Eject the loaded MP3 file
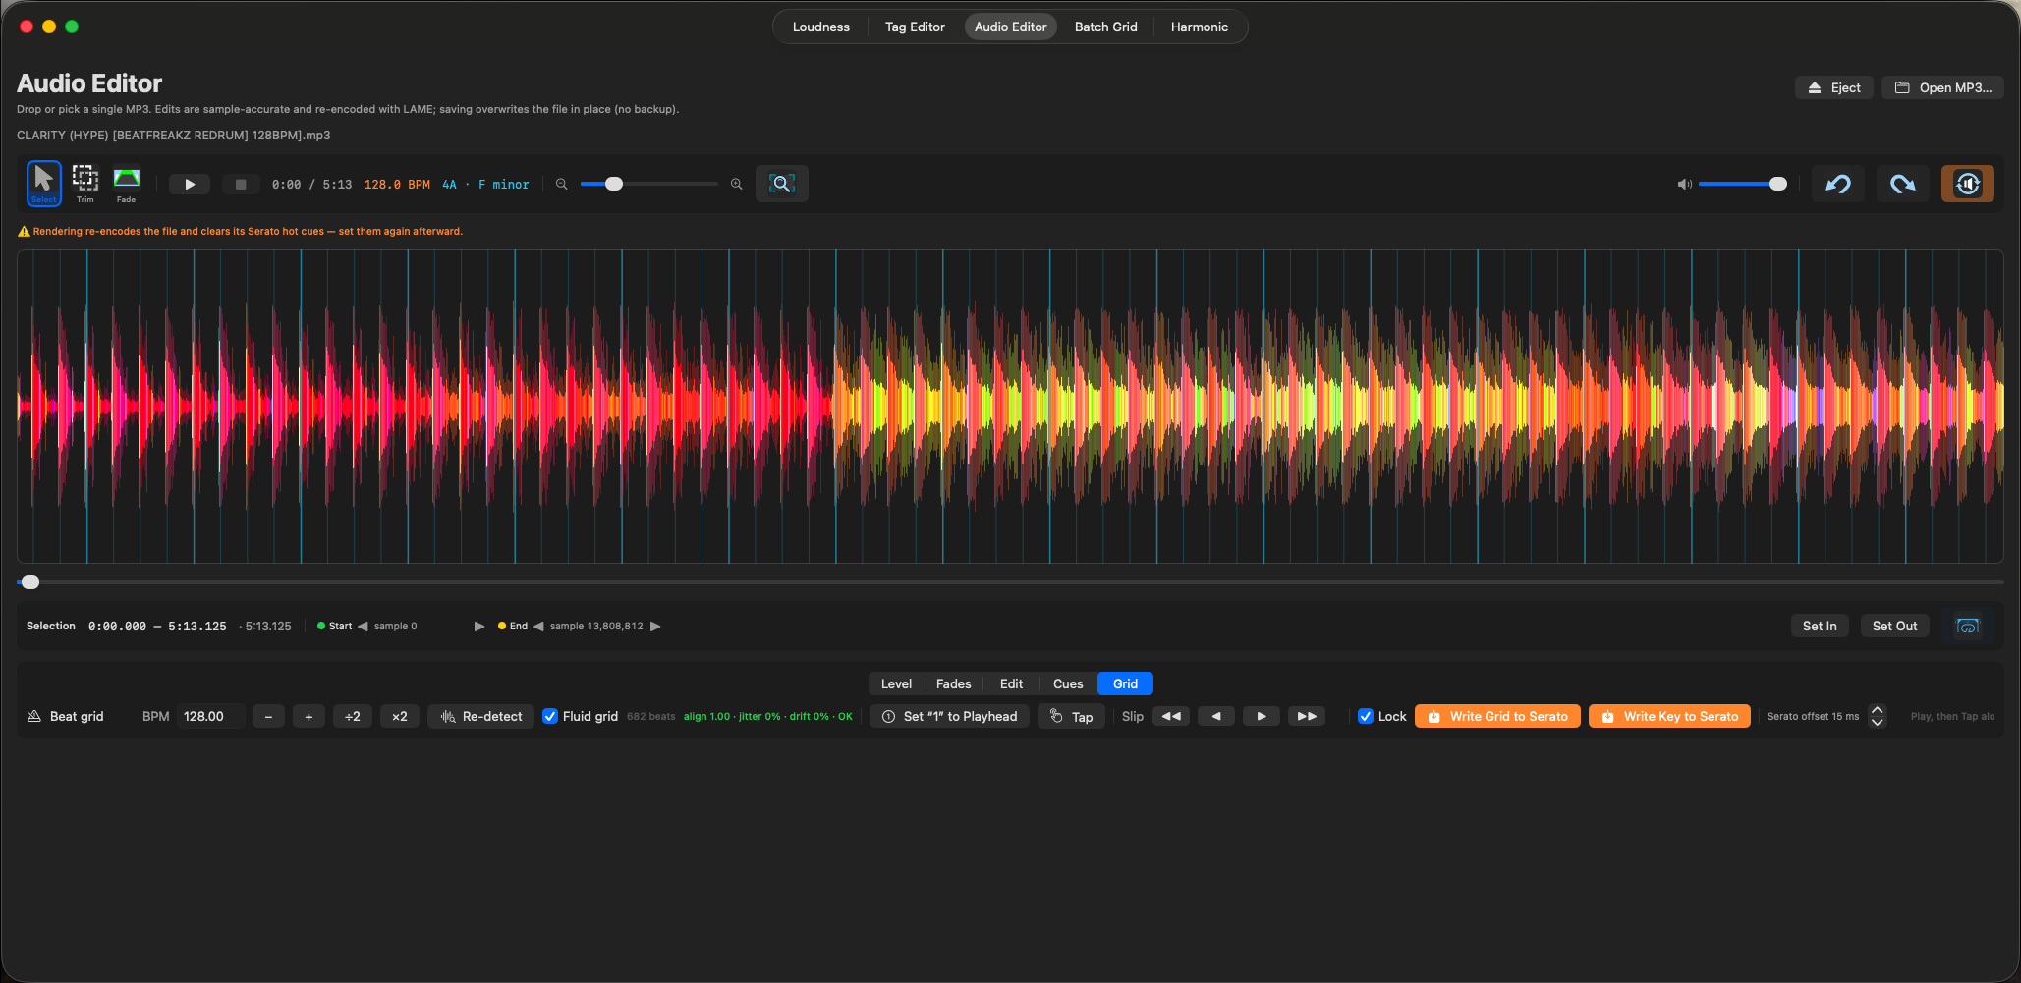2021x983 pixels. 1834,87
